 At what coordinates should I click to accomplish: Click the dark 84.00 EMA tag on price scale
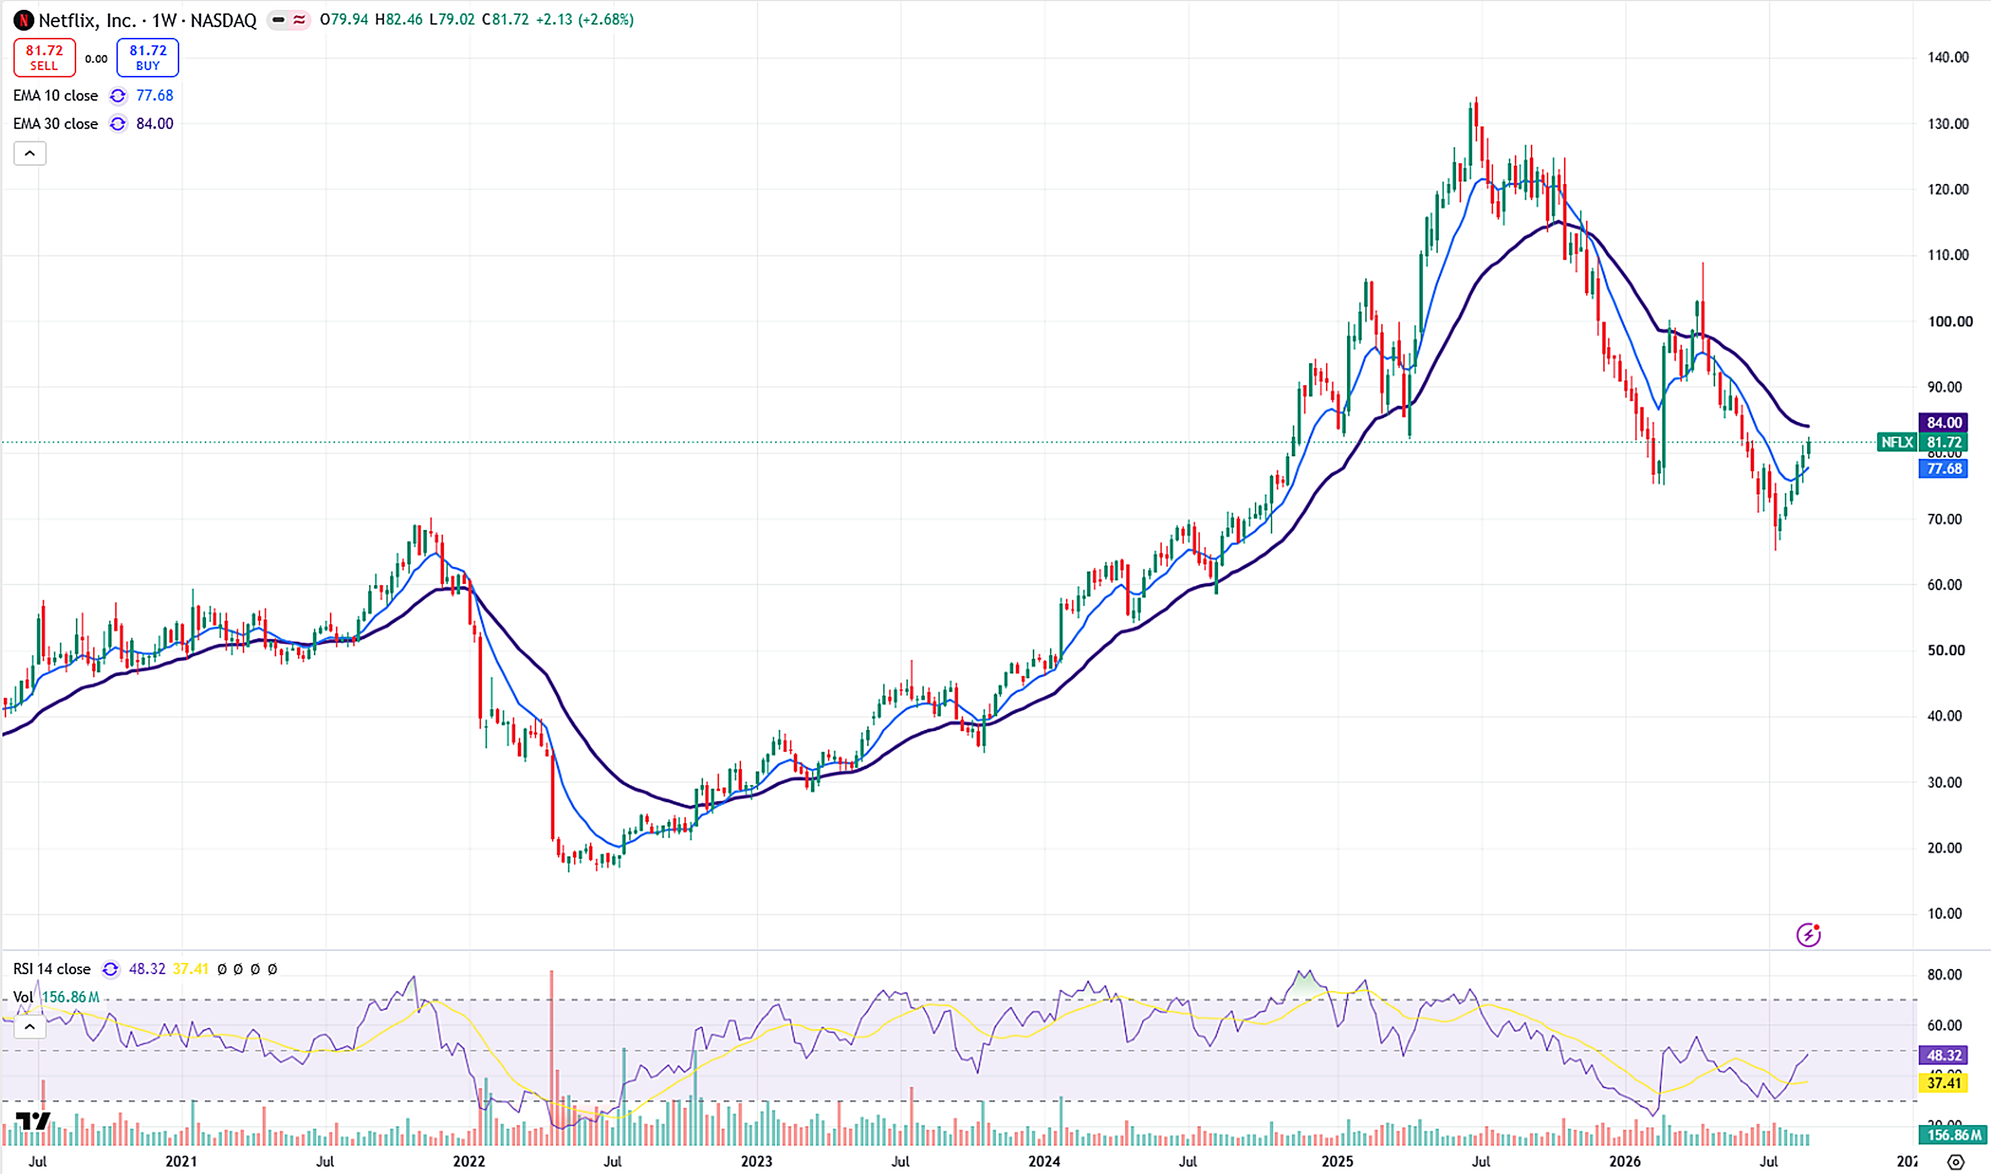[x=1944, y=423]
